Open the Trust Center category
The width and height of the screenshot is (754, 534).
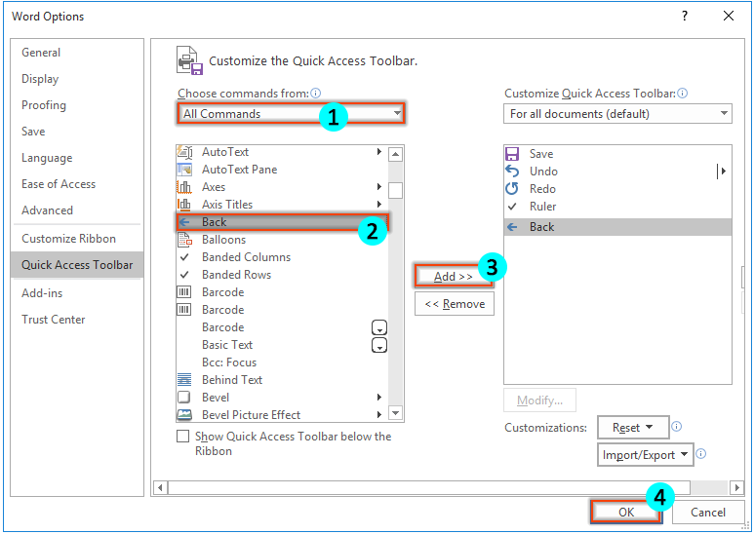click(54, 320)
